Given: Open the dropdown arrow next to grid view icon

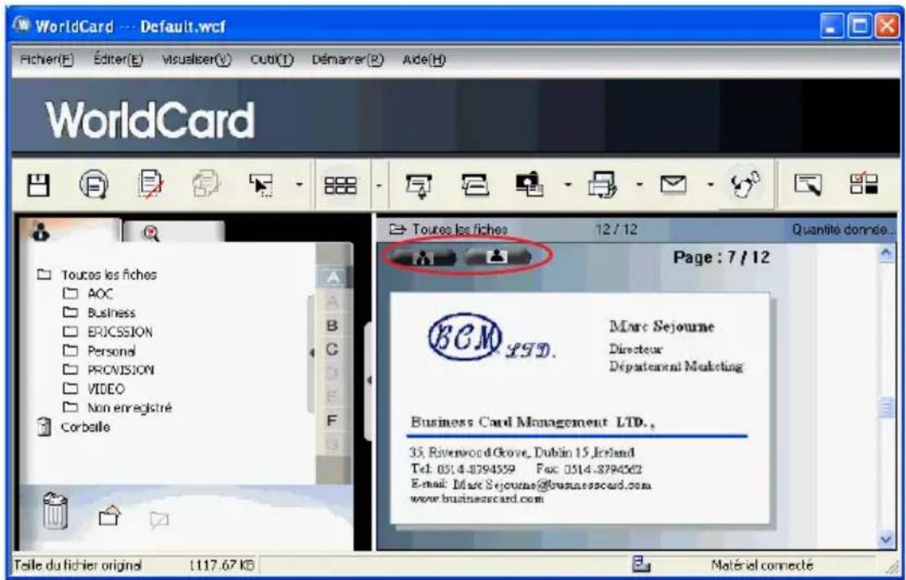Looking at the screenshot, I should [x=379, y=186].
